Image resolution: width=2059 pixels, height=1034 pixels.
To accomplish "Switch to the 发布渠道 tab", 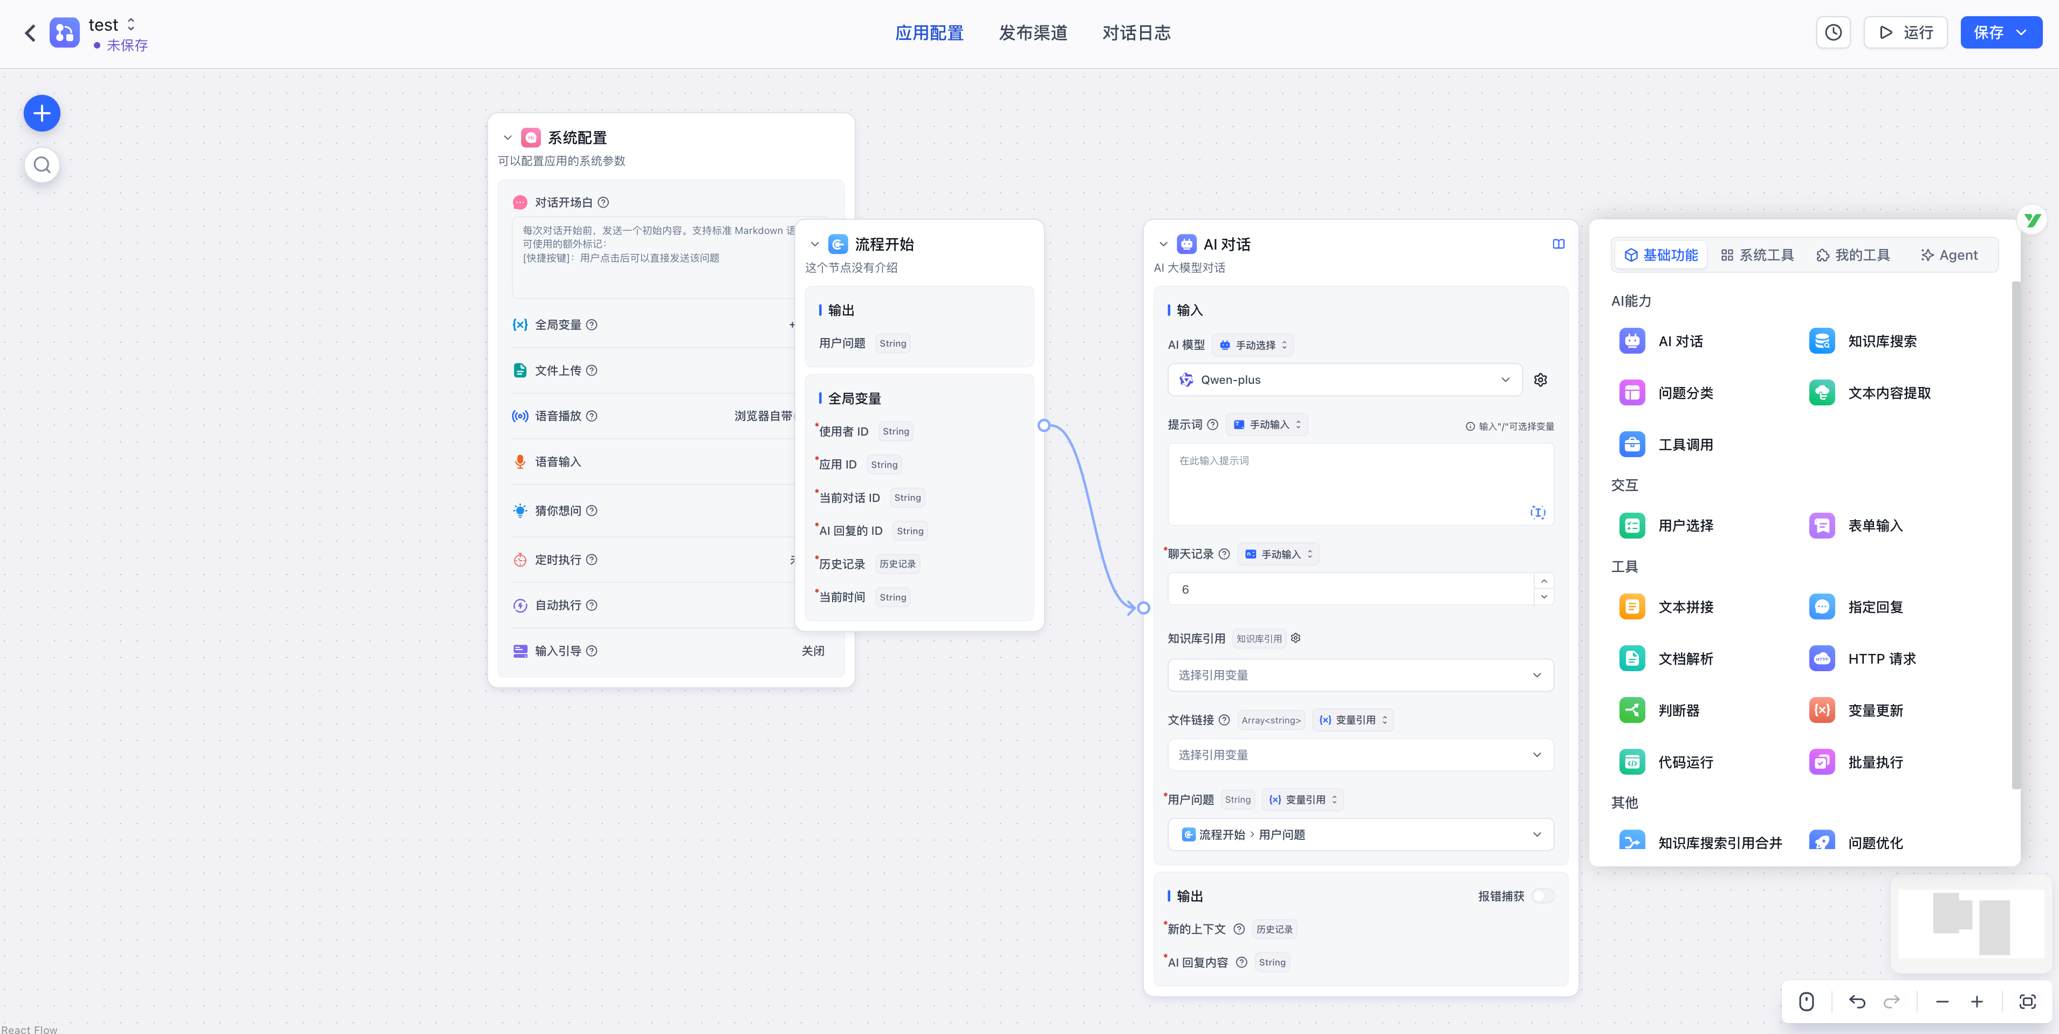I will point(1033,33).
